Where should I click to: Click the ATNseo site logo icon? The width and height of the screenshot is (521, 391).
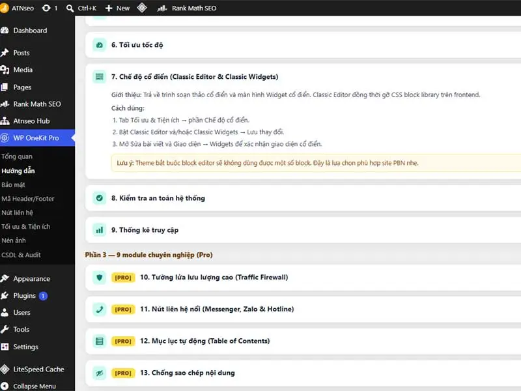point(5,8)
